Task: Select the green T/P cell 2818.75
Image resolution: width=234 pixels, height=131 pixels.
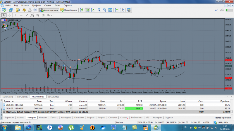Action: 134,108
